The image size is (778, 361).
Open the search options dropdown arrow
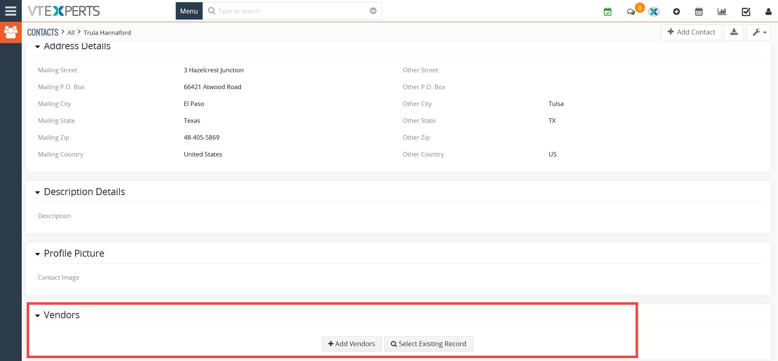pyautogui.click(x=373, y=11)
